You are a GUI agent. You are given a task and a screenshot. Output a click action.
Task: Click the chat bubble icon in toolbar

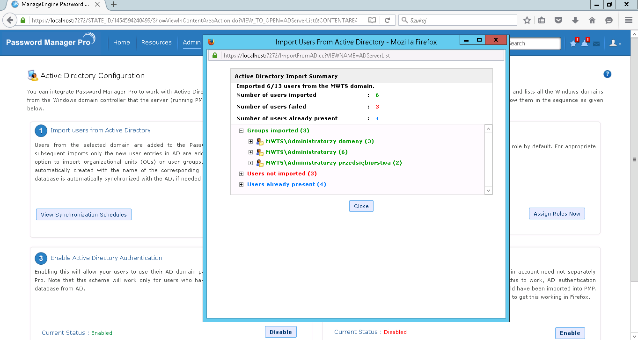[x=609, y=20]
